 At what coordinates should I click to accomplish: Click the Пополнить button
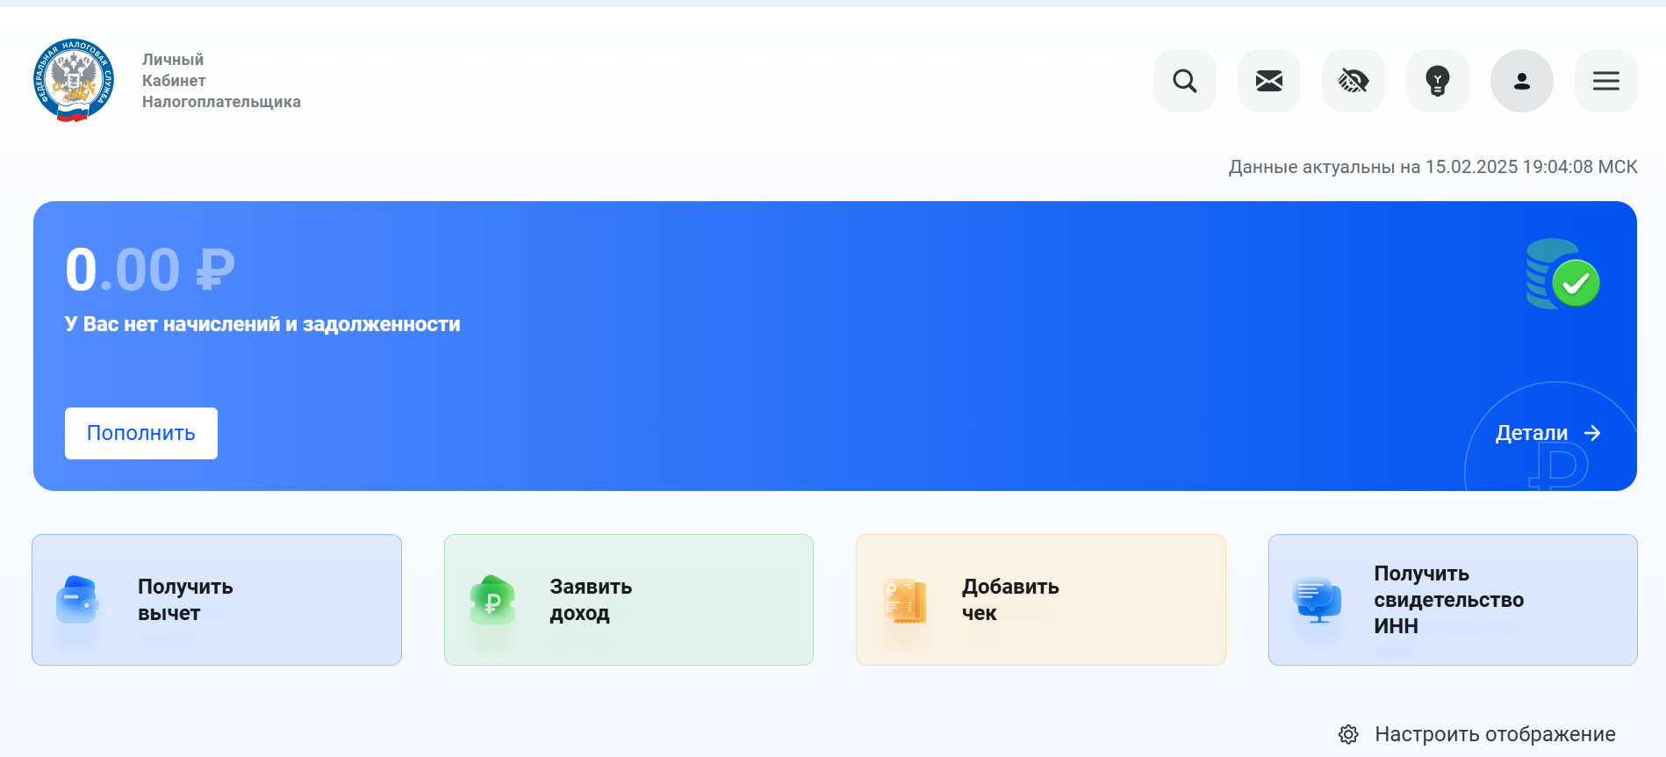click(141, 433)
